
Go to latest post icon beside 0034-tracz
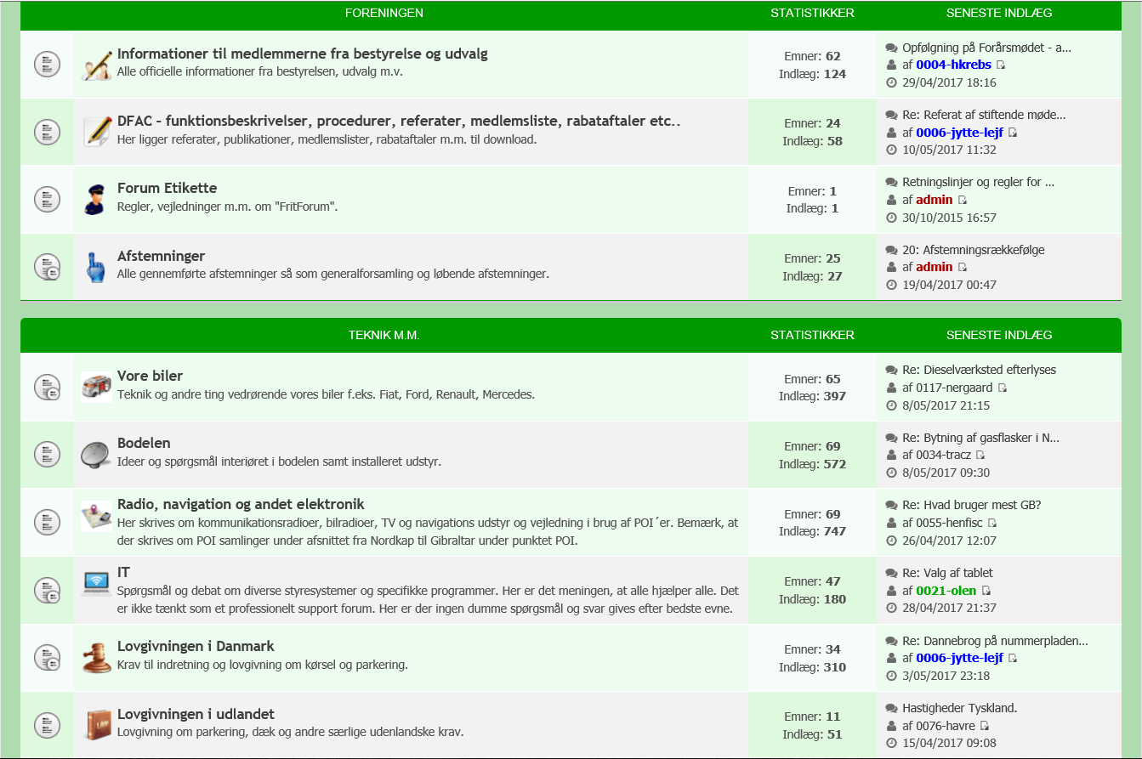980,456
